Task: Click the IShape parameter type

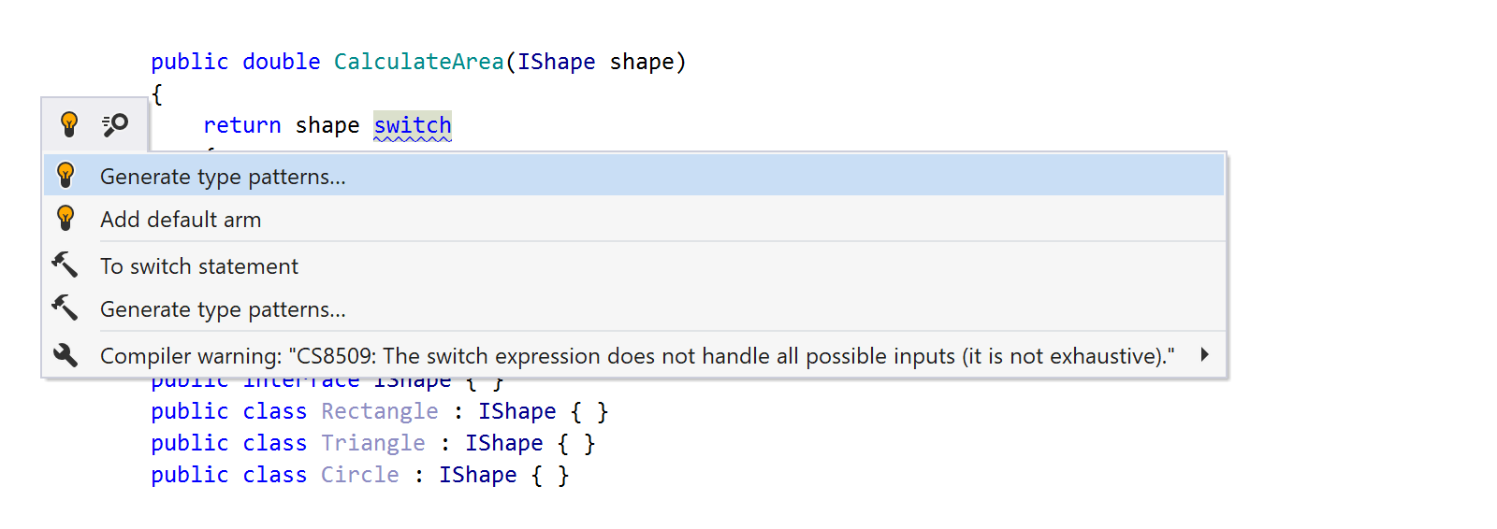Action: [x=557, y=62]
